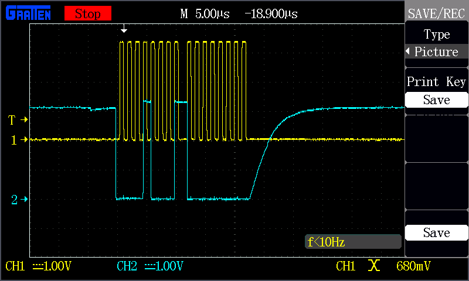Click the trigger edge type symbol

pos(374,265)
